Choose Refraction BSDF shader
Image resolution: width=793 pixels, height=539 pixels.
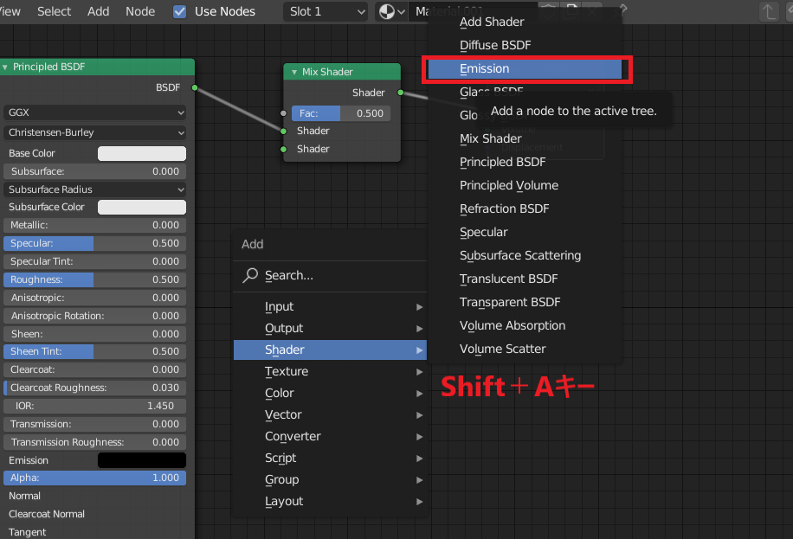coord(525,209)
